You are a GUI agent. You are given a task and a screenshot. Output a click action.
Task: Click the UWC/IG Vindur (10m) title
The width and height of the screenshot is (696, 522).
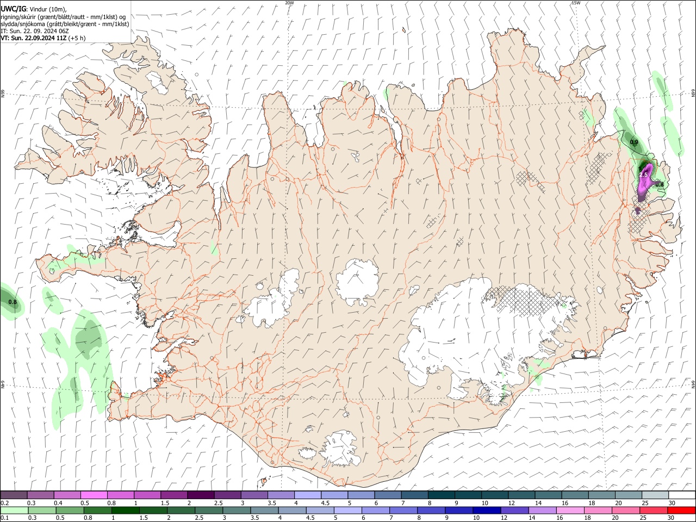pos(33,8)
